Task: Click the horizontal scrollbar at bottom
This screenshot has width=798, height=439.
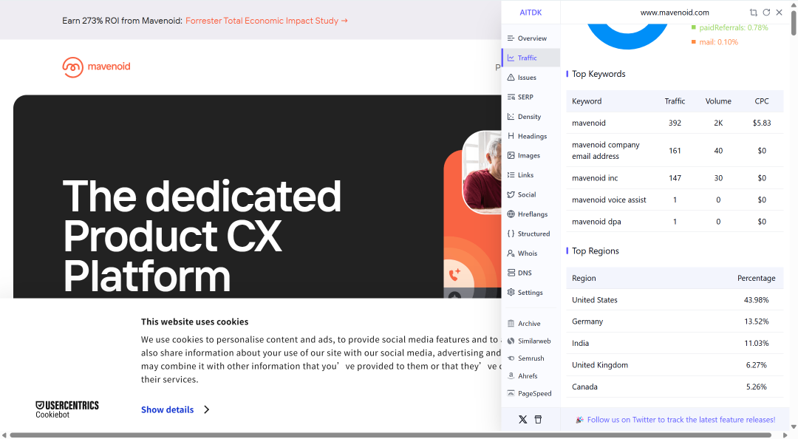Action: 391,435
